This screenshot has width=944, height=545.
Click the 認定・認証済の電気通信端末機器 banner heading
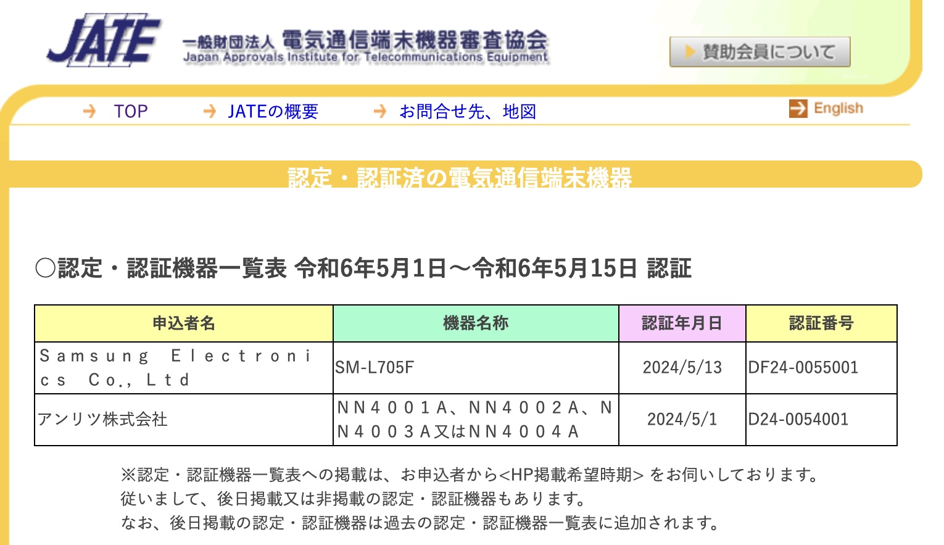[460, 178]
